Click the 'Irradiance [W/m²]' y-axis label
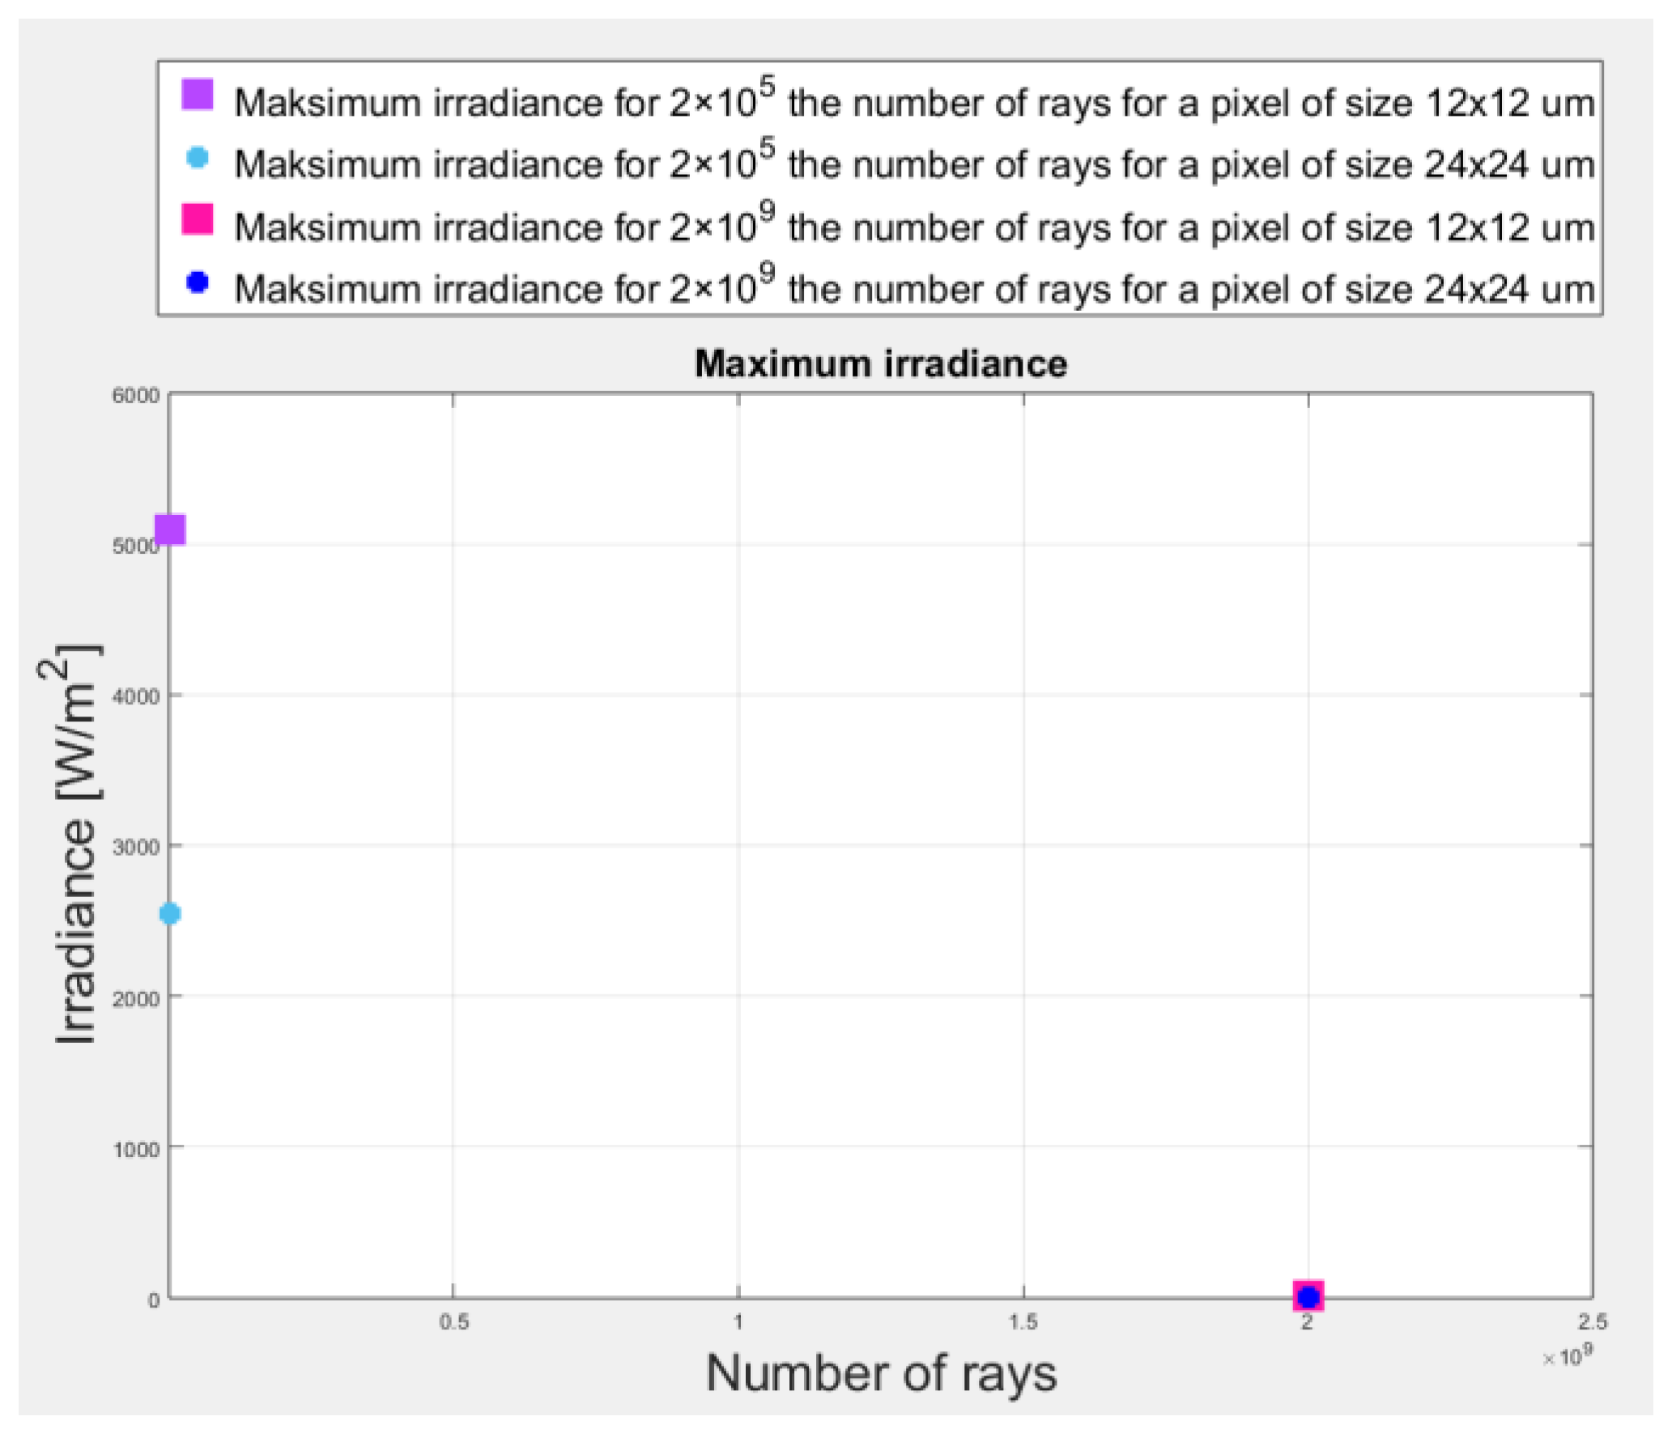This screenshot has height=1429, width=1672. [75, 846]
